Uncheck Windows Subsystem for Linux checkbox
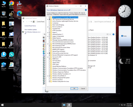 coord(49,81)
